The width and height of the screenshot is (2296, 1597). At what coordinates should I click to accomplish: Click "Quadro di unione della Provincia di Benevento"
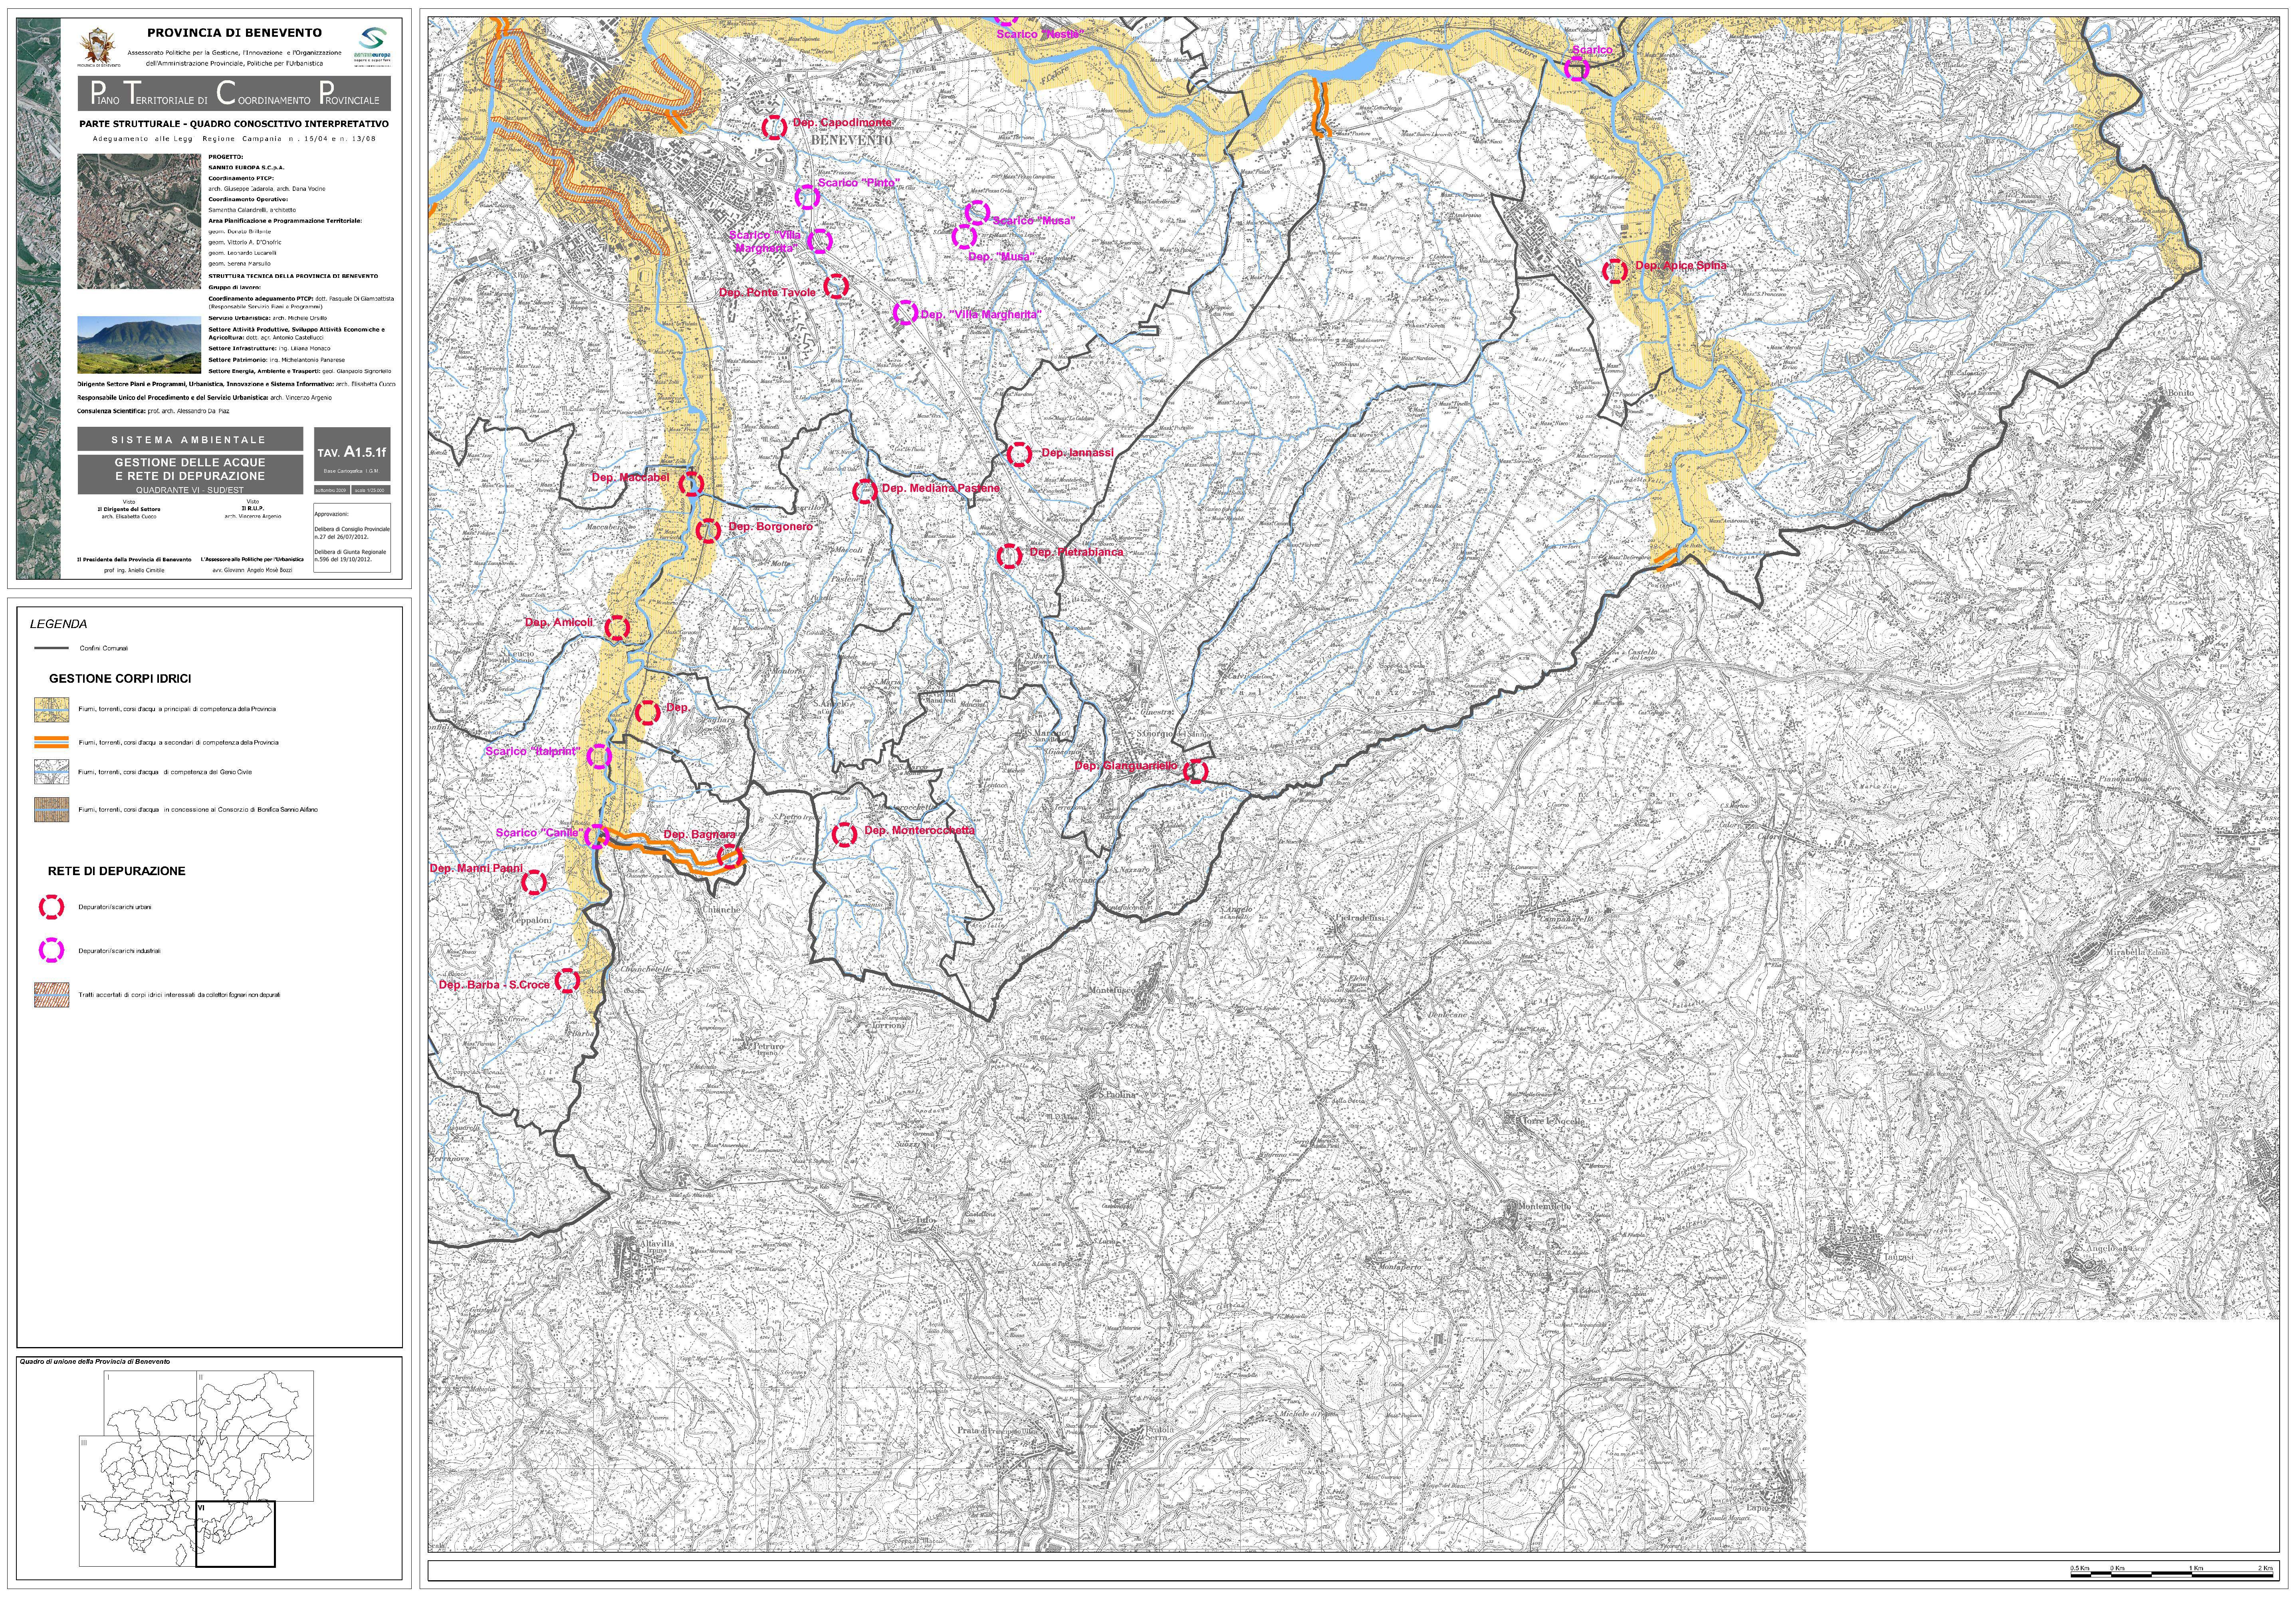click(x=95, y=1362)
